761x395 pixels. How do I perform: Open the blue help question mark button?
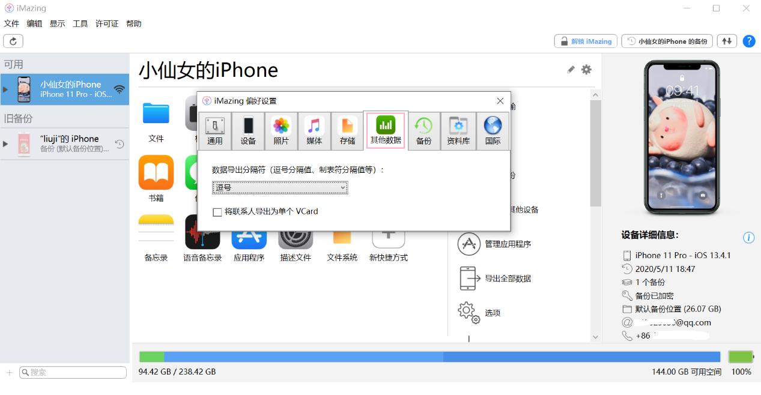(748, 41)
